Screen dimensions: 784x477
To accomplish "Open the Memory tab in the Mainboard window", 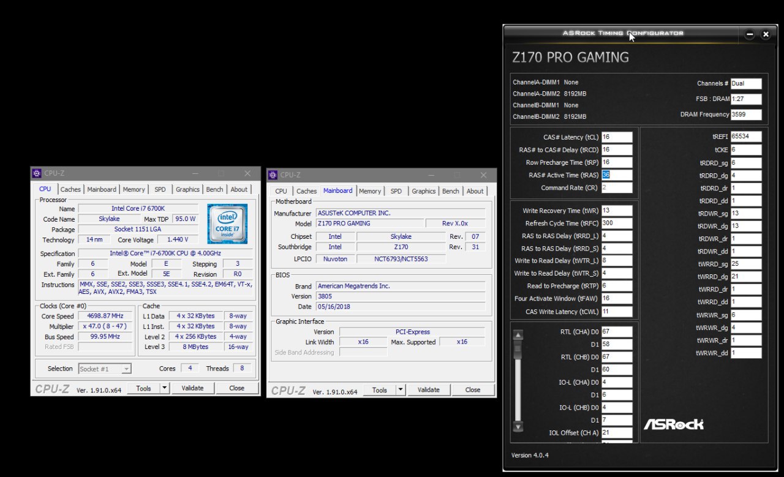I will click(x=369, y=191).
